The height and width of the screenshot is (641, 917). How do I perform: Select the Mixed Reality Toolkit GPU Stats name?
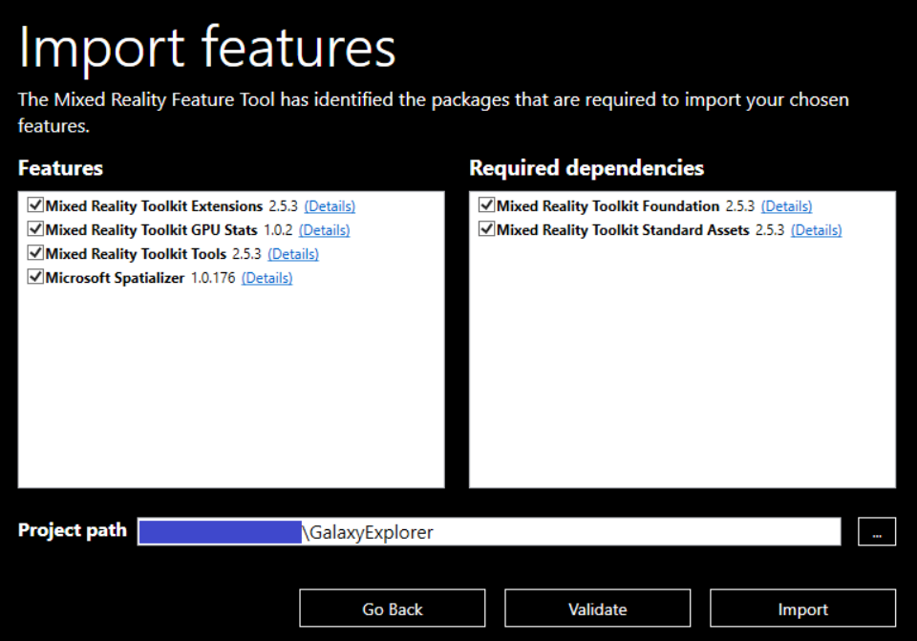(151, 230)
